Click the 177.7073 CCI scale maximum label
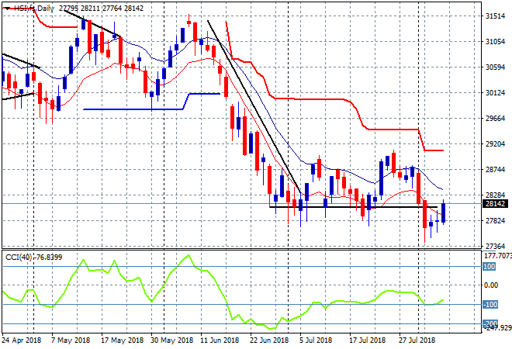 pyautogui.click(x=497, y=256)
